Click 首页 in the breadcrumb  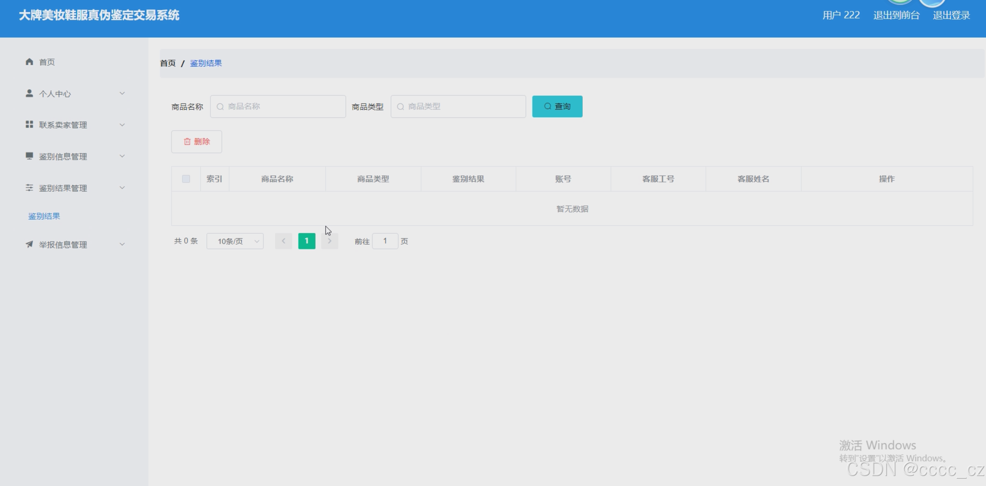(x=168, y=63)
